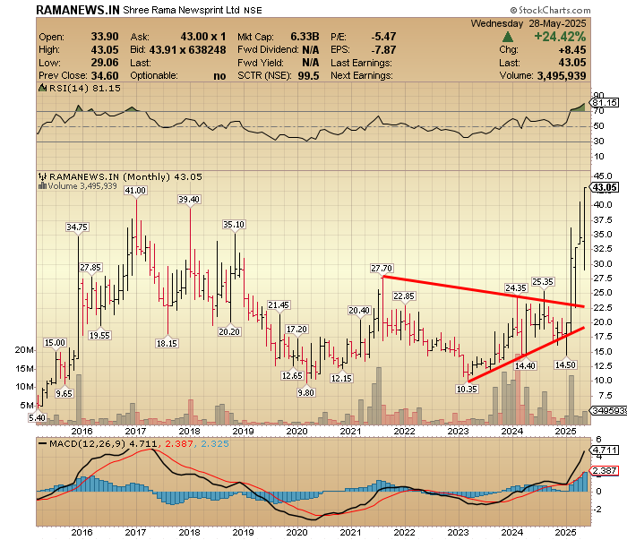Click the SCTR (NSE) 99.5 value

[x=308, y=75]
